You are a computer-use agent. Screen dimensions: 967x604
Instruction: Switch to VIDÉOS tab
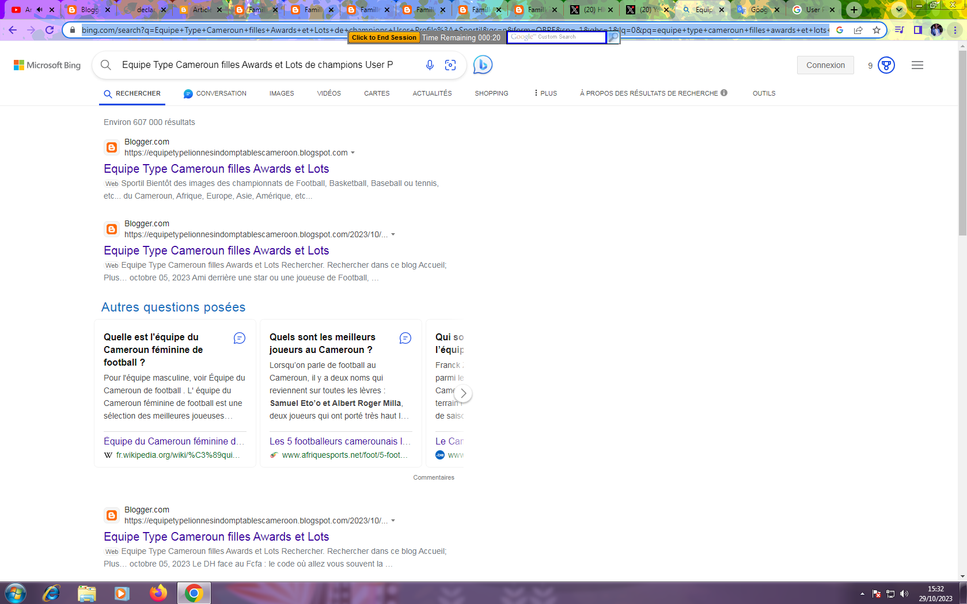[329, 93]
